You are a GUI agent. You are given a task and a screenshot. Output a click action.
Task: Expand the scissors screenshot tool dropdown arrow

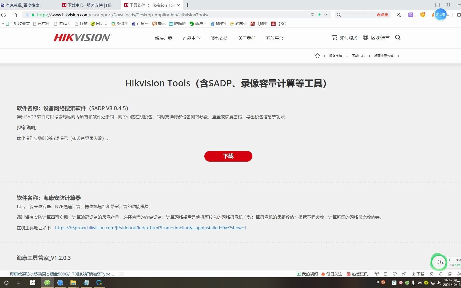click(x=403, y=15)
